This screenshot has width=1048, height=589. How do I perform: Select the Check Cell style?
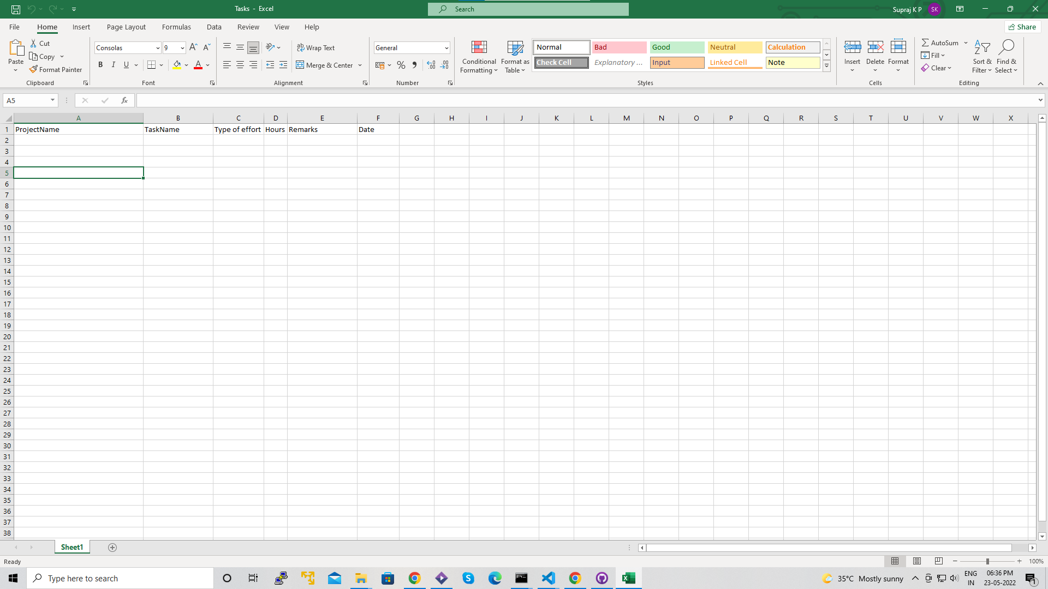pyautogui.click(x=561, y=62)
